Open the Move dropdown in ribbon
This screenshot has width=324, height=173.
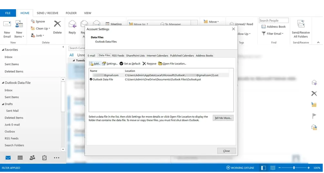point(211,22)
